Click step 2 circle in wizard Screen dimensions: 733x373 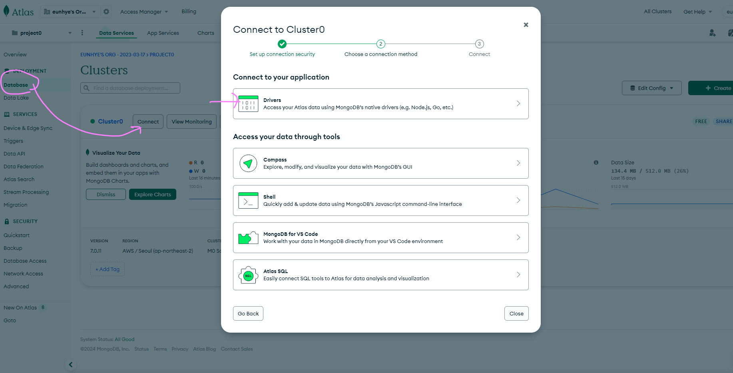click(381, 44)
